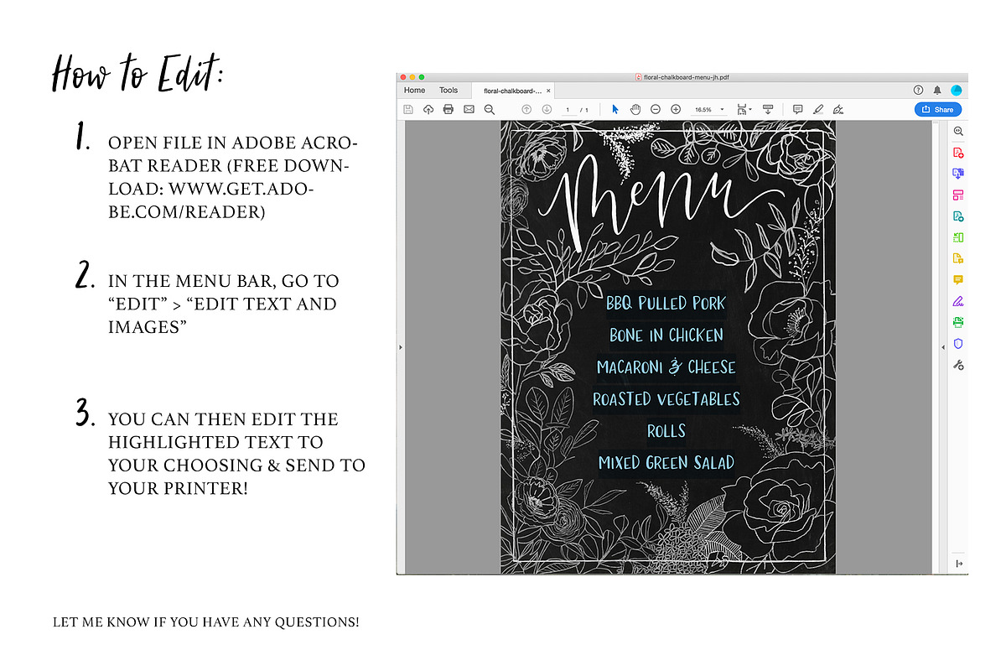Image resolution: width=1006 pixels, height=671 pixels.
Task: Expand the left navigation pane arrow
Action: 400,346
